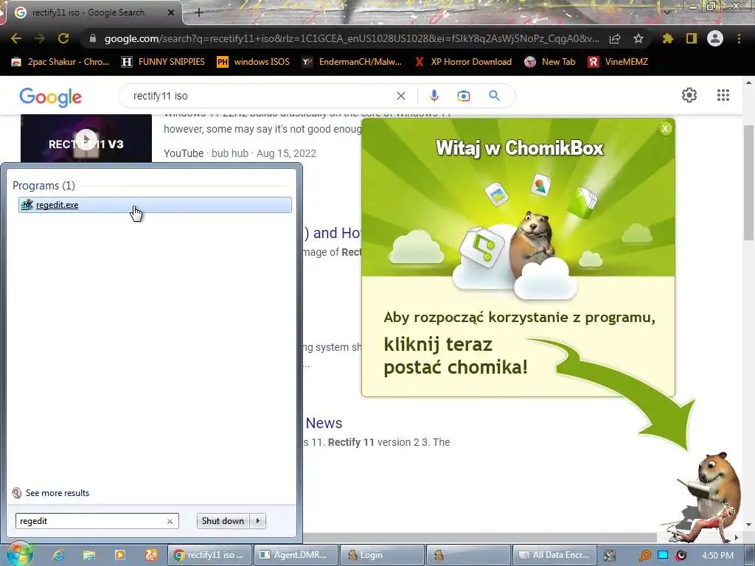
Task: Reload the page in Chrome
Action: (63, 38)
